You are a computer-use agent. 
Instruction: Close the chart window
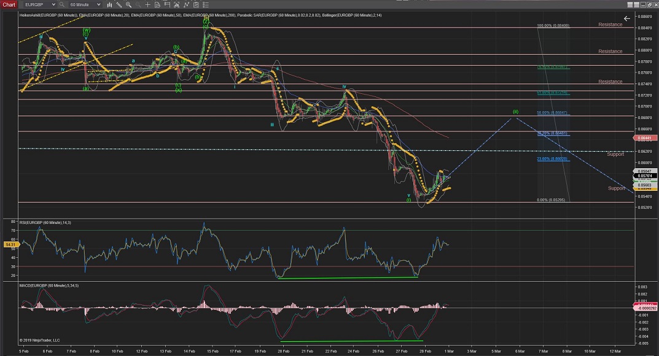pyautogui.click(x=656, y=5)
